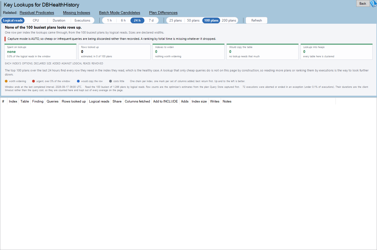Rank plans by Executions

point(82,20)
